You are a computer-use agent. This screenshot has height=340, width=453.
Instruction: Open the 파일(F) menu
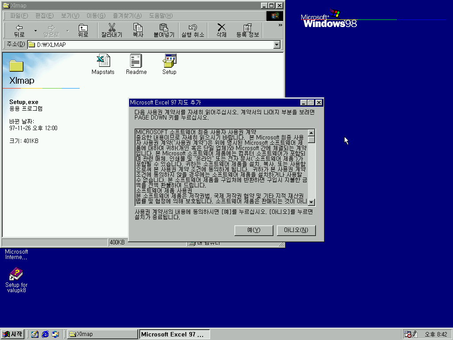(19, 15)
